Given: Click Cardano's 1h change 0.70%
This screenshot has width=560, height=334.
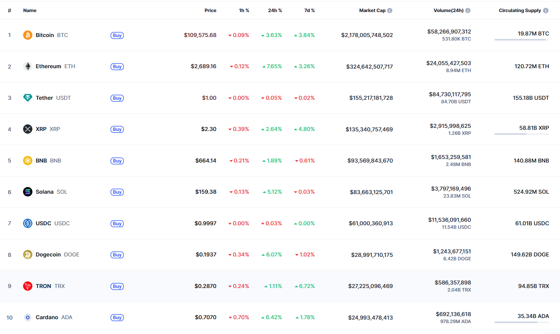Looking at the screenshot, I should 239,317.
